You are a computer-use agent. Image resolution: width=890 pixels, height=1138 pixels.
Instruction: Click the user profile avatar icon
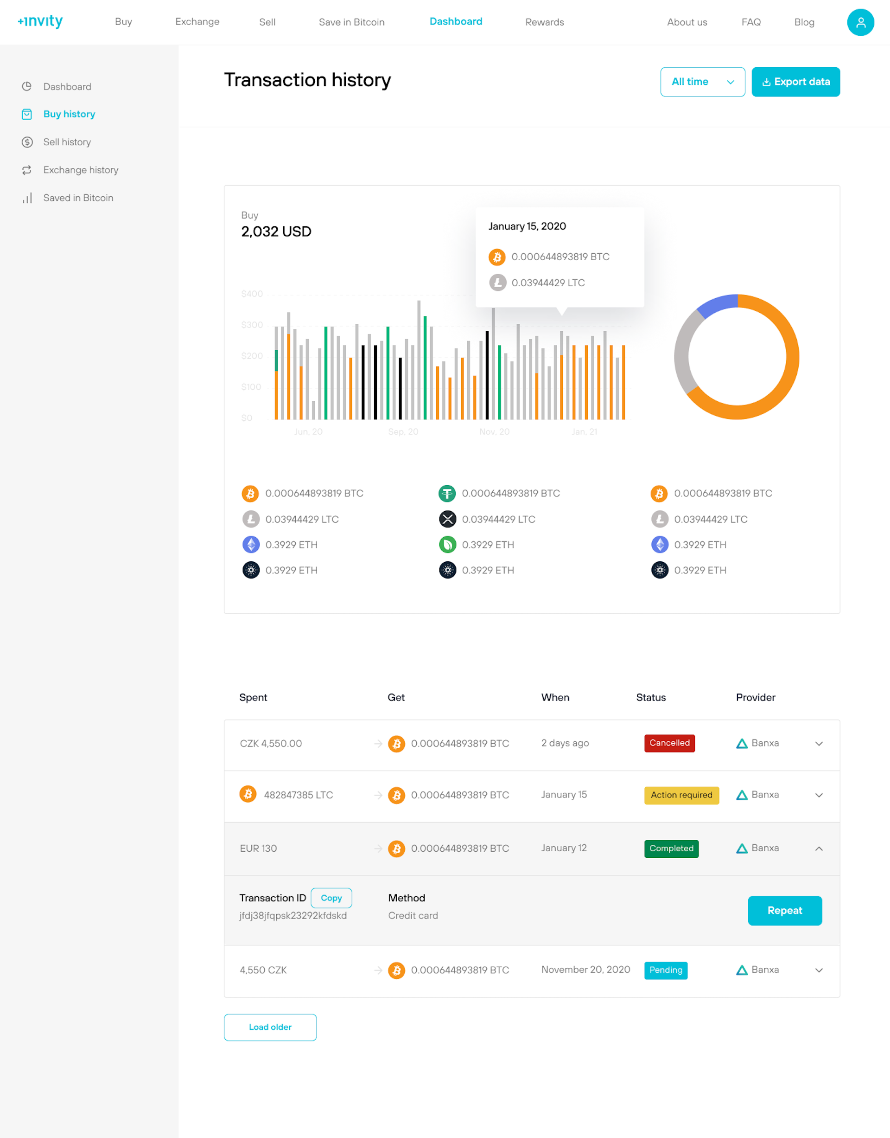tap(860, 22)
